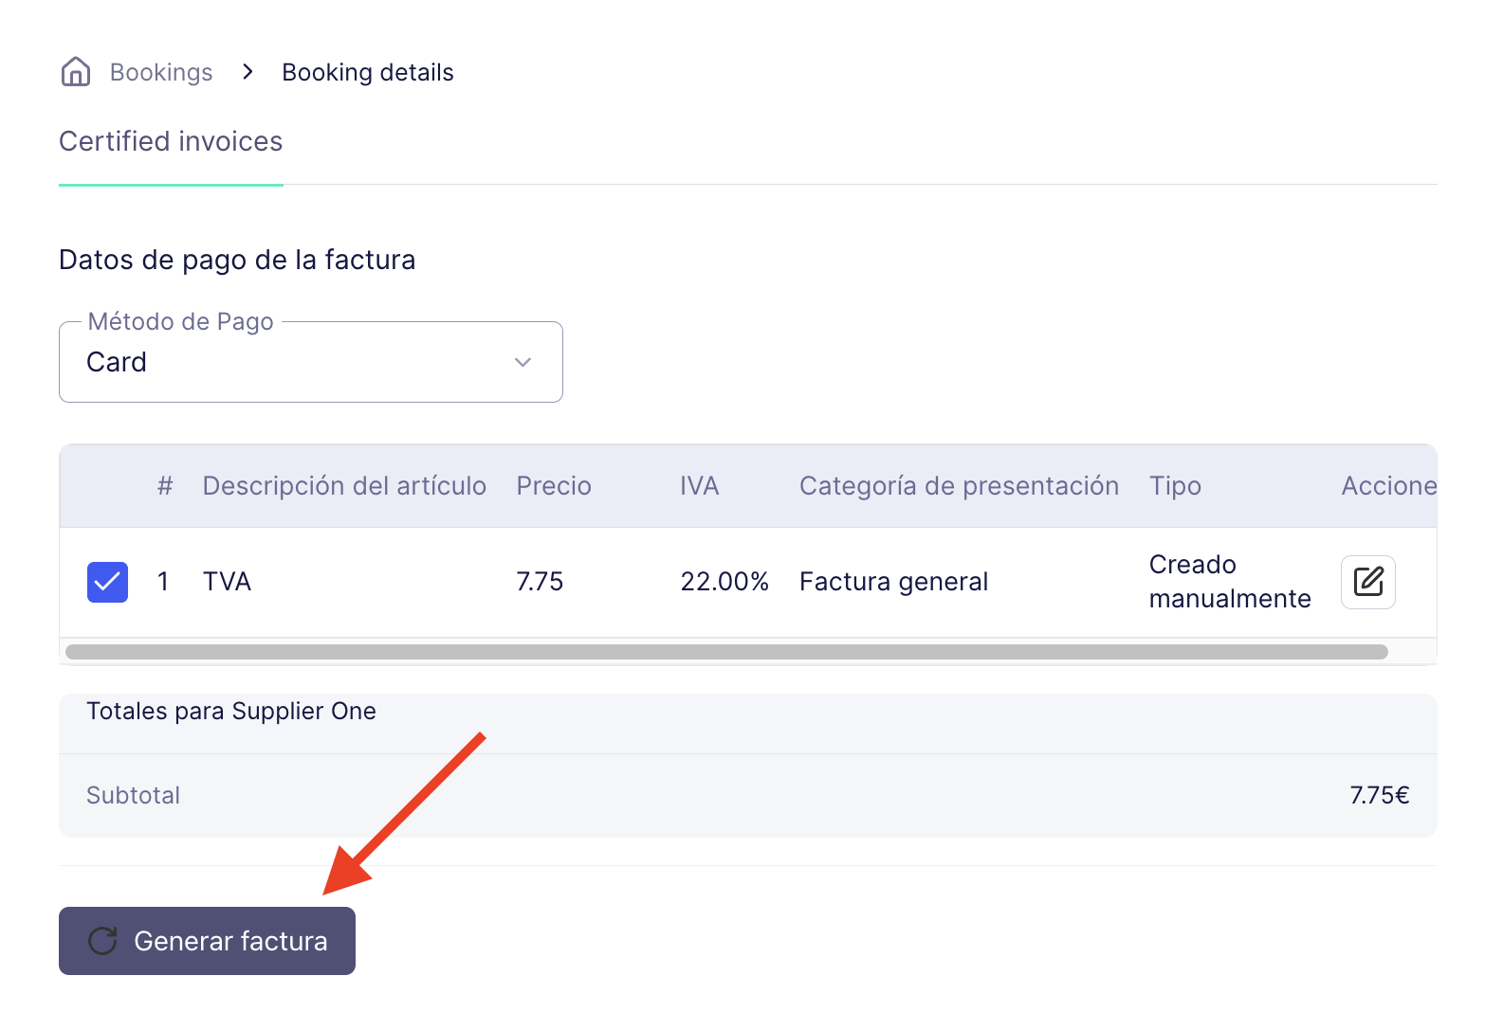Open the Método de Pago dropdown

311,362
